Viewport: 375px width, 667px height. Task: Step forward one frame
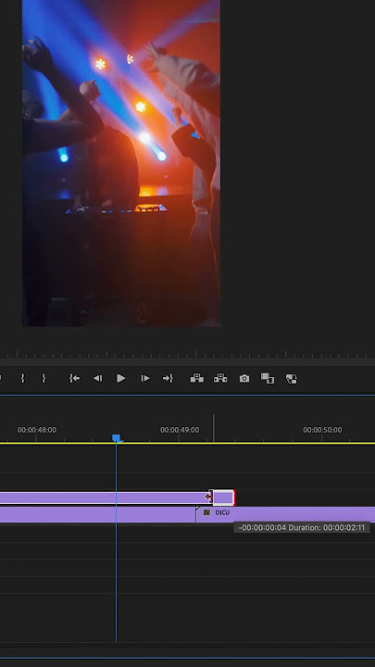pos(145,378)
